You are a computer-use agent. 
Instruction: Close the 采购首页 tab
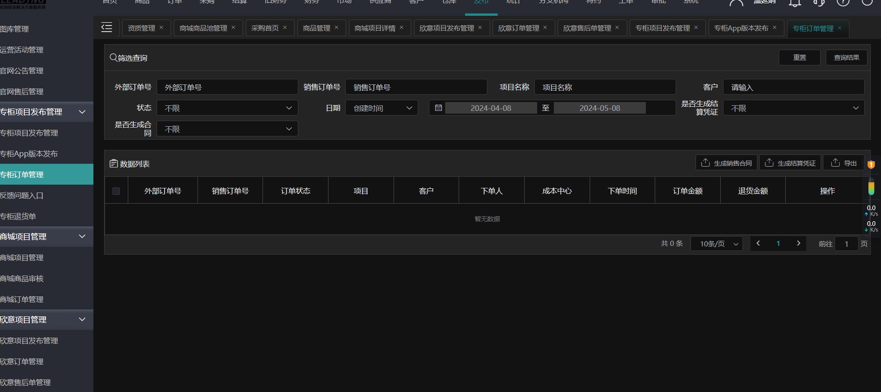tap(285, 28)
